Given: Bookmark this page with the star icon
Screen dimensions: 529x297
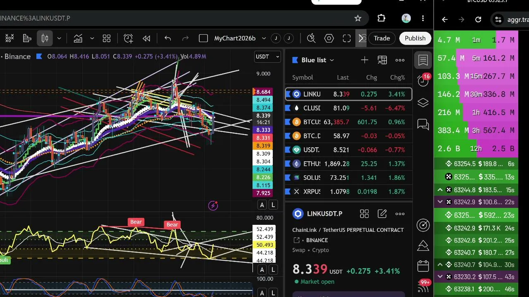Looking at the screenshot, I should tap(358, 18).
